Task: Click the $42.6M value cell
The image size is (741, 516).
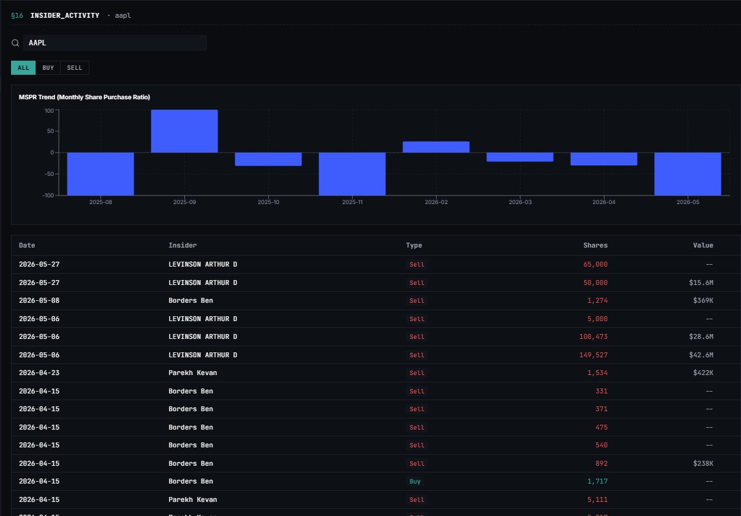Action: [x=701, y=355]
